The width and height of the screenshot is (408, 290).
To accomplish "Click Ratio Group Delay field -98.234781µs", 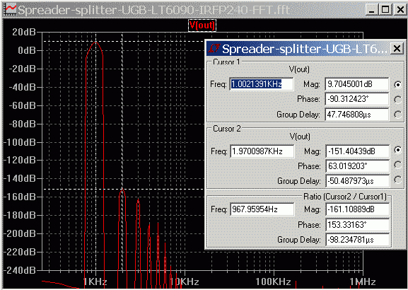I will pyautogui.click(x=357, y=240).
